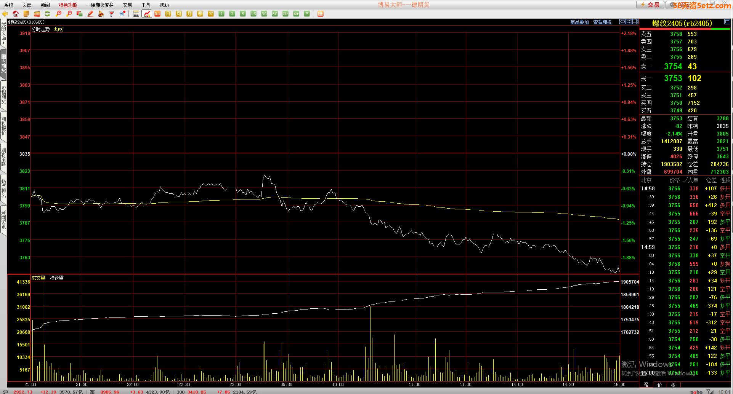Switch to Tick chart view
Screen dimensions: 733x394
157,14
